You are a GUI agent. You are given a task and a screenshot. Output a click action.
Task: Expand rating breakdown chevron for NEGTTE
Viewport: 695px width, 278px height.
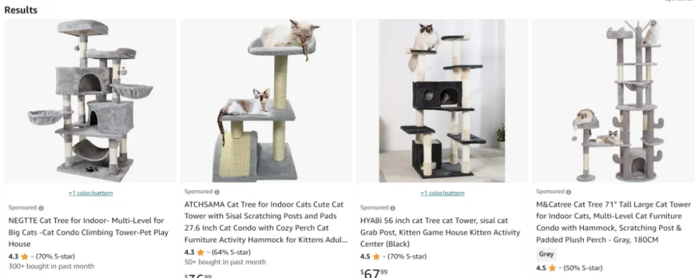[32, 257]
